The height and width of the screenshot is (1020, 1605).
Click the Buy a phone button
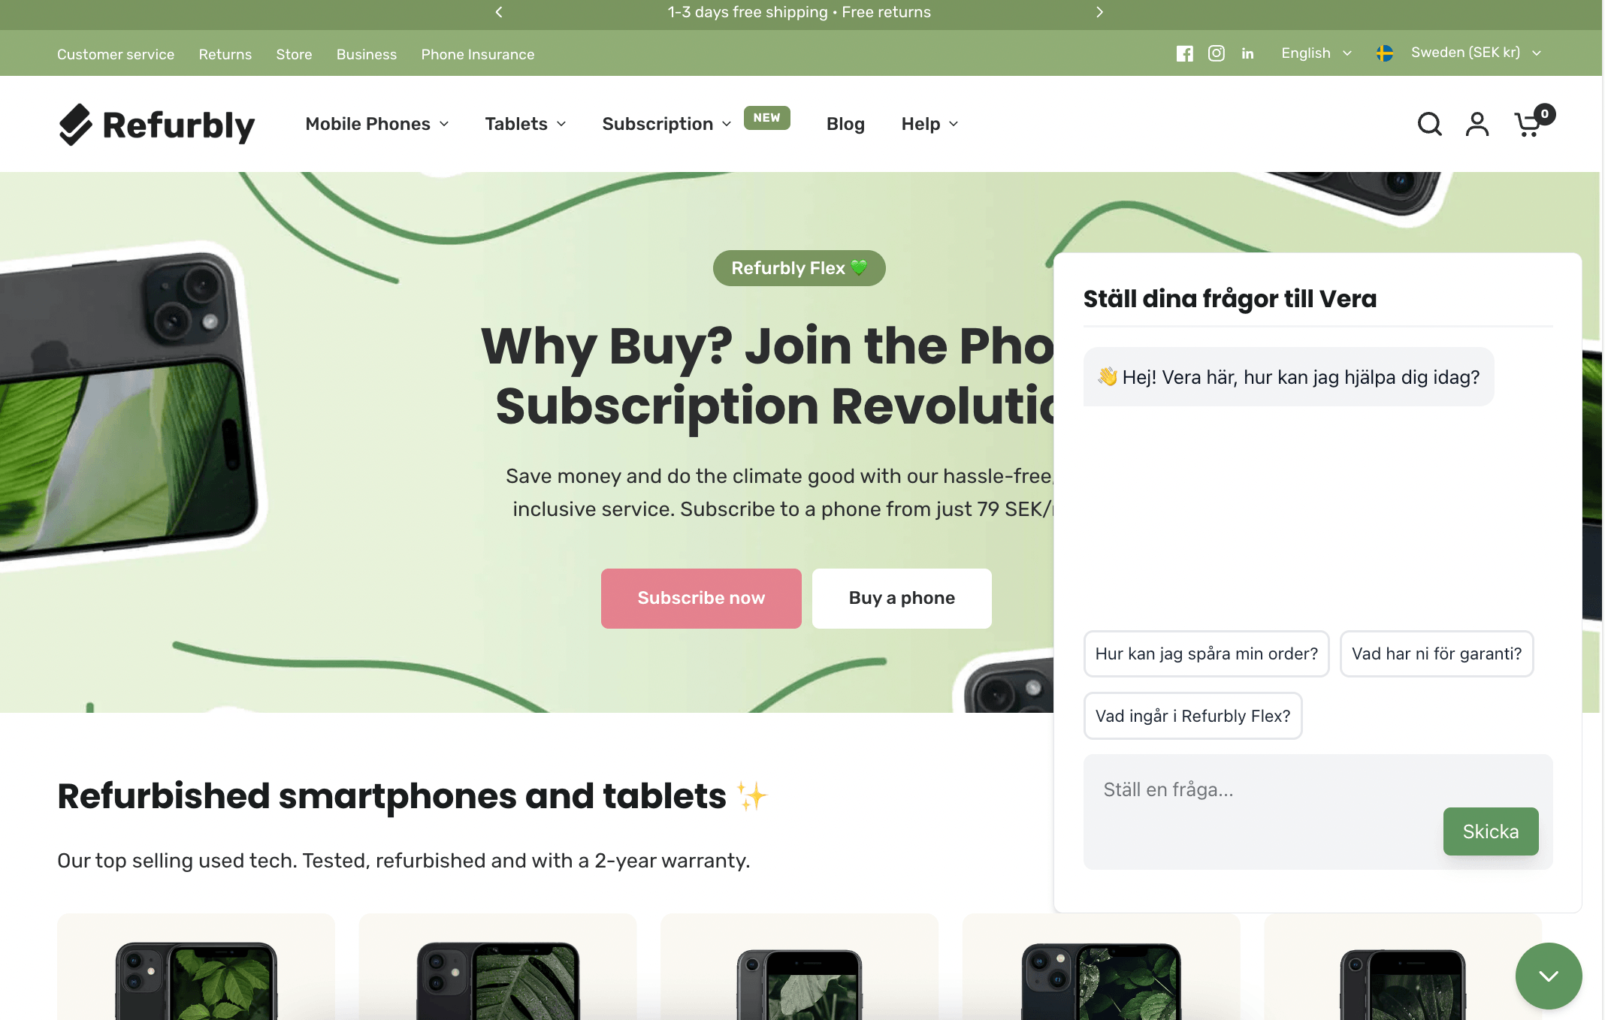(902, 598)
